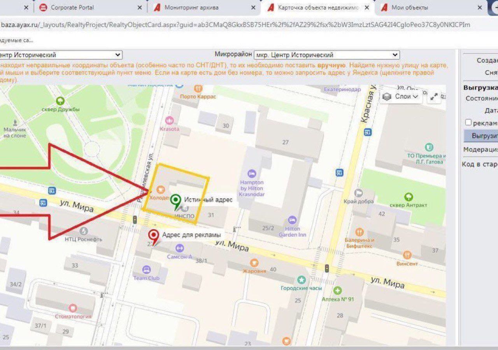Image resolution: width=498 pixels, height=350 pixels.
Task: Toggle fullscreen map view
Action: pos(434,97)
